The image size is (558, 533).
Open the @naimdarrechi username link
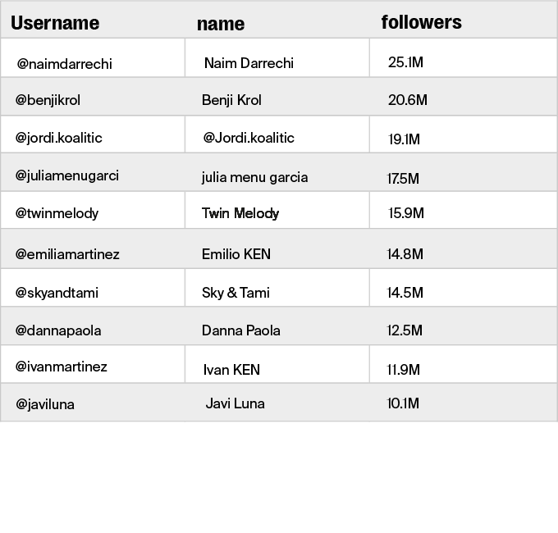click(x=65, y=64)
